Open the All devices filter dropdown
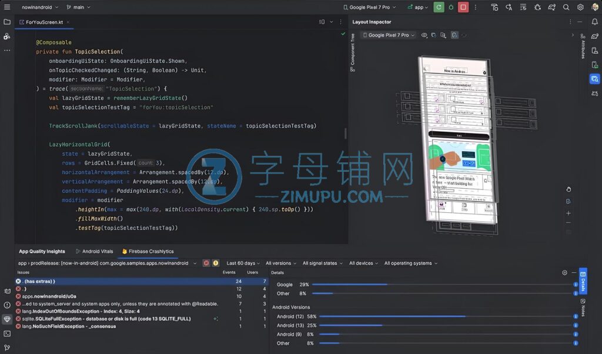Viewport: 602px width, 354px height. point(363,263)
